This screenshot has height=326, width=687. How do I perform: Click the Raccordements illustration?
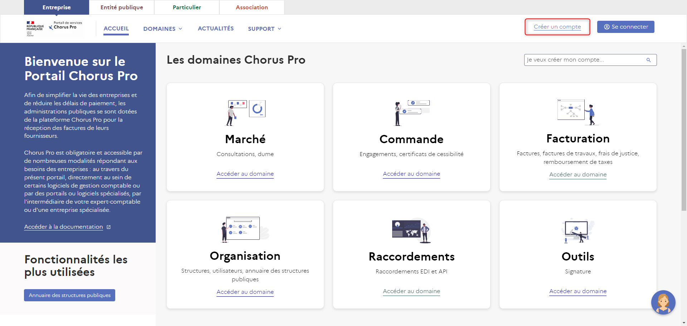[x=411, y=230]
